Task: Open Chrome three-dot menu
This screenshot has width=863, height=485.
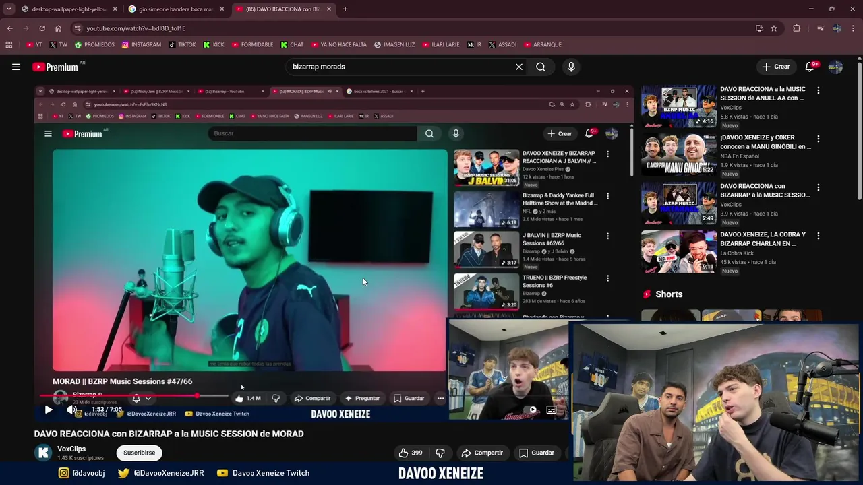Action: tap(854, 28)
